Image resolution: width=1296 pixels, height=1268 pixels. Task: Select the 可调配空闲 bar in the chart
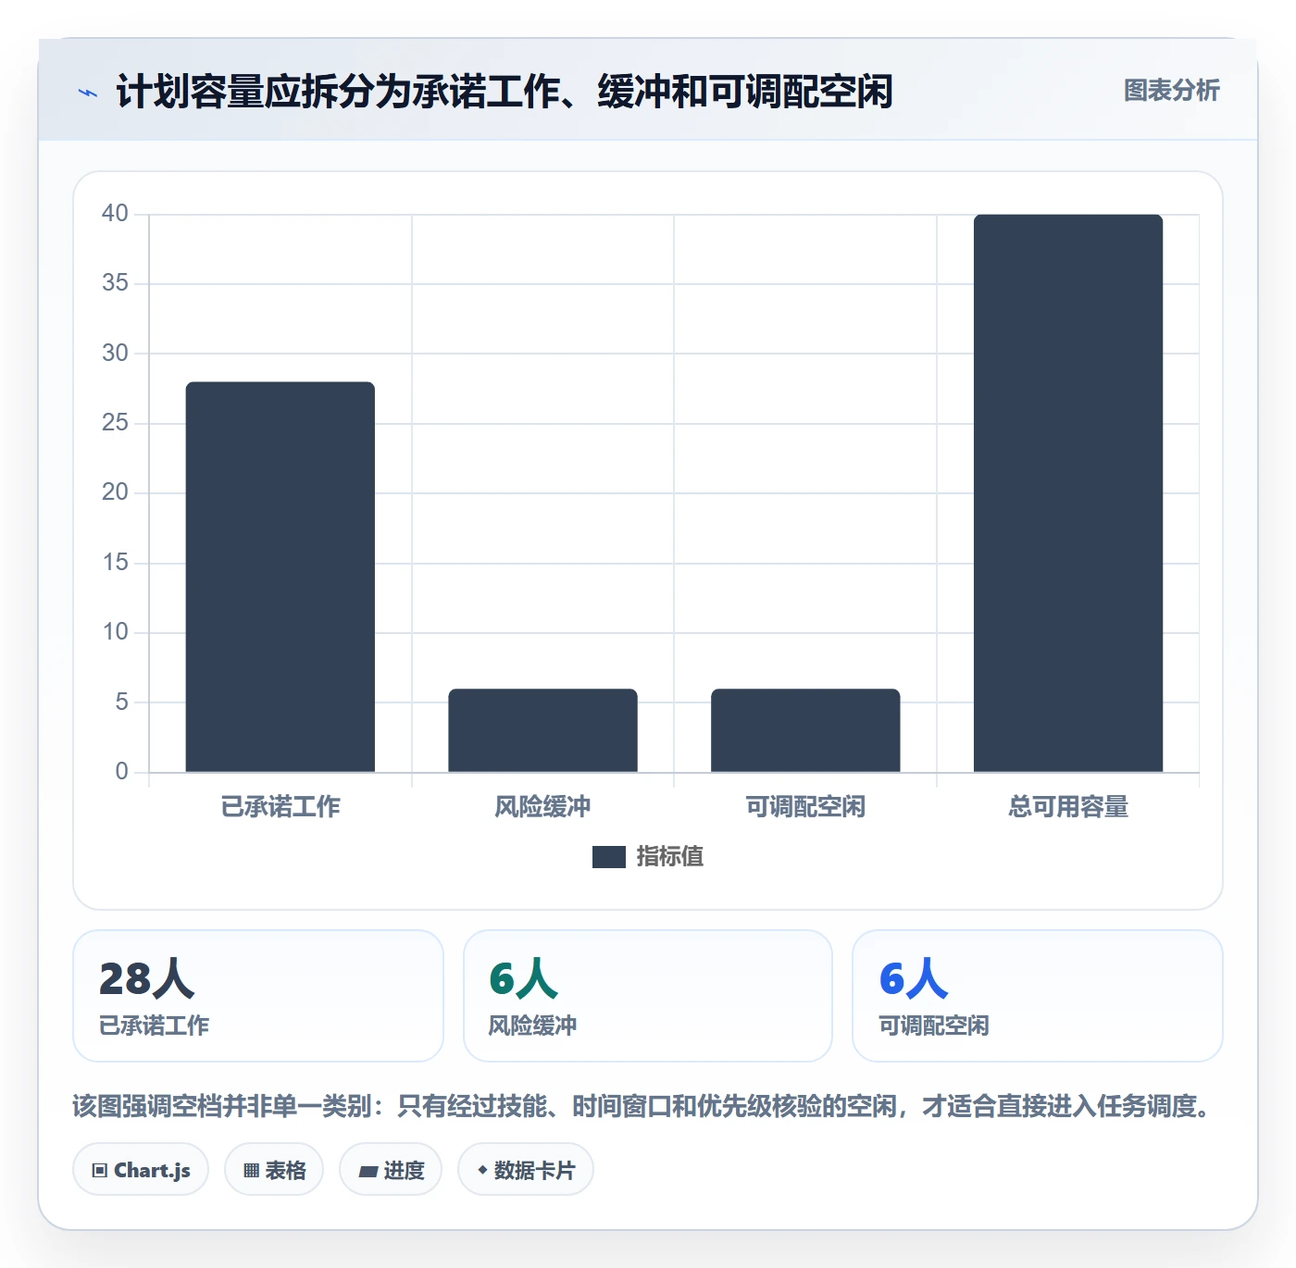click(805, 730)
